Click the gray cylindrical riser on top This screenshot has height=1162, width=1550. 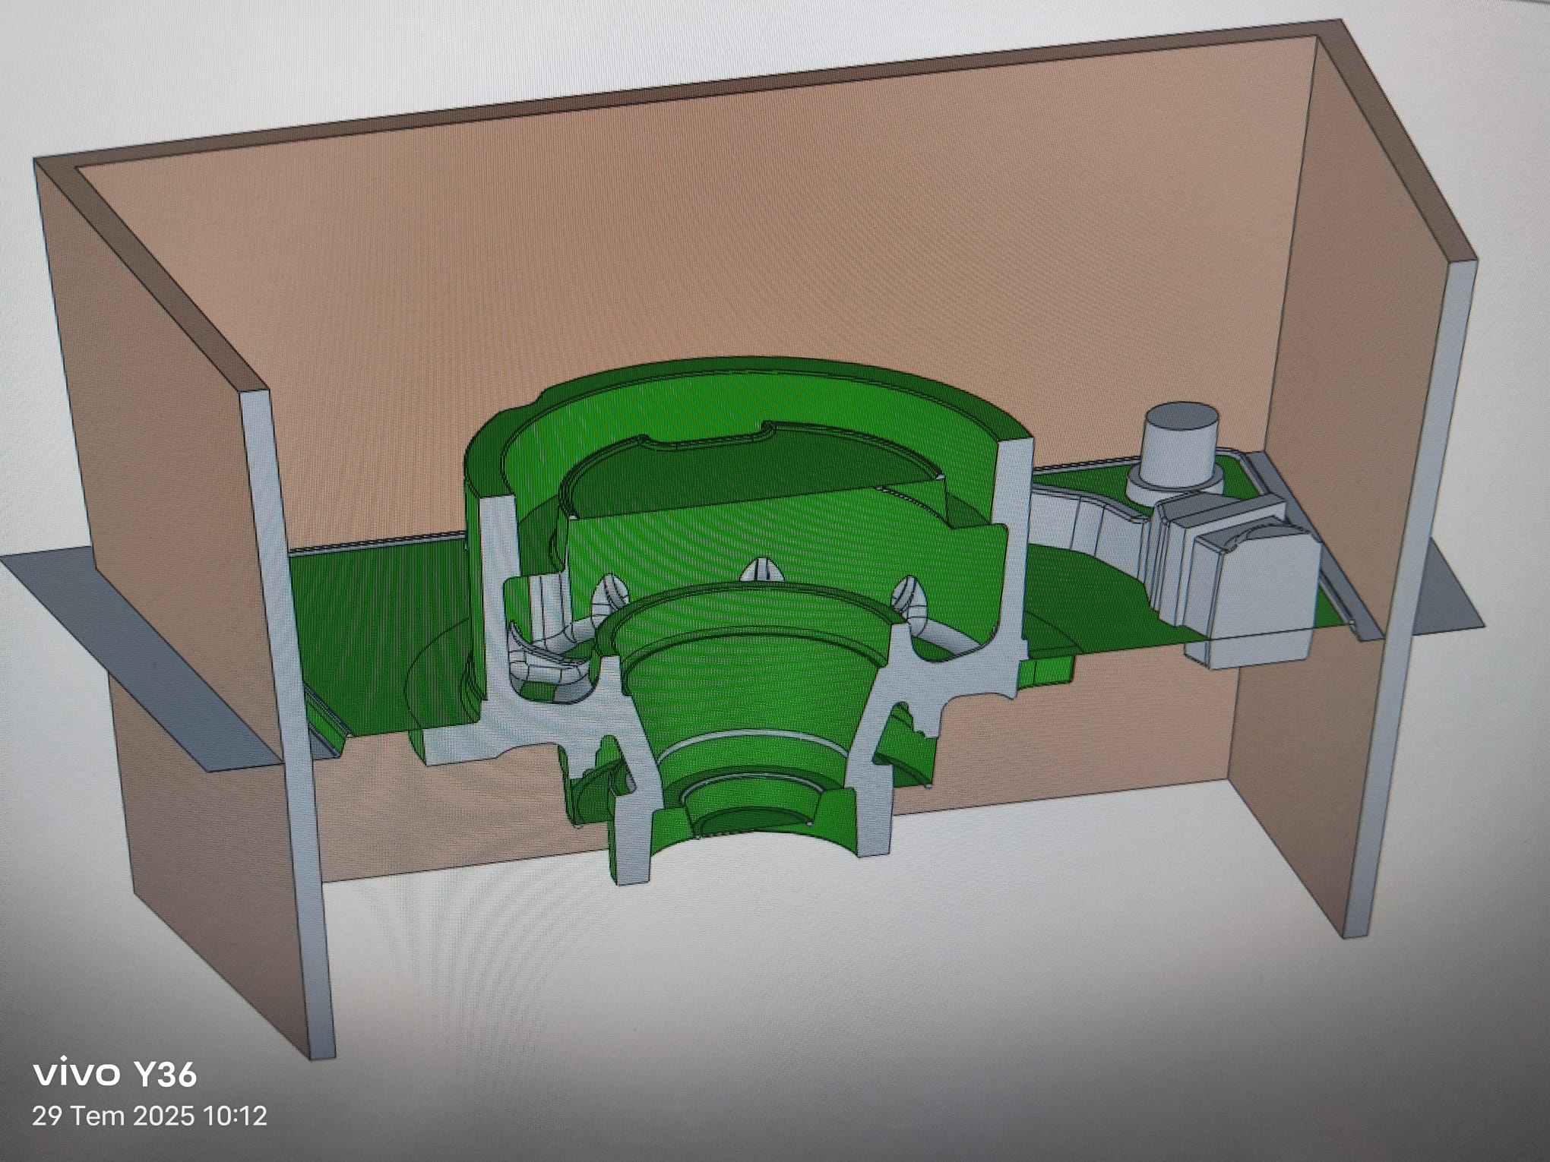click(1181, 450)
